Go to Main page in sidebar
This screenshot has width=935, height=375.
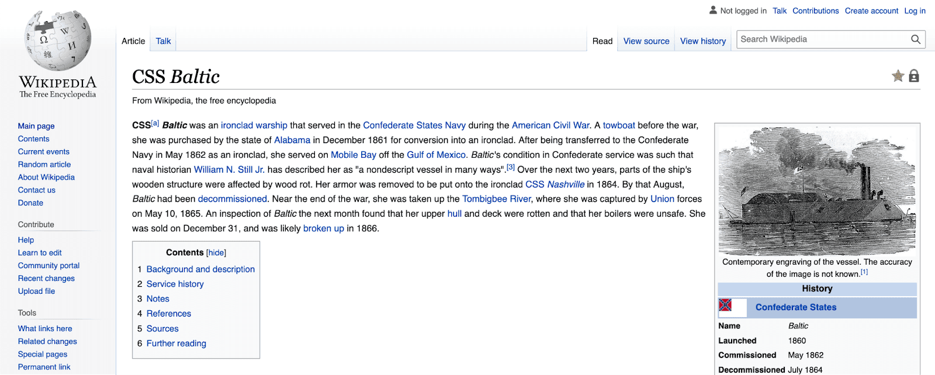pos(36,126)
